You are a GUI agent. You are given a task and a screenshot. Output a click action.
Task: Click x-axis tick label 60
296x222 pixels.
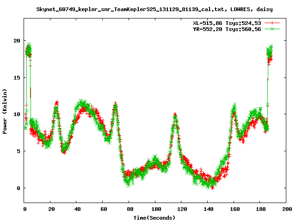coord(104,209)
